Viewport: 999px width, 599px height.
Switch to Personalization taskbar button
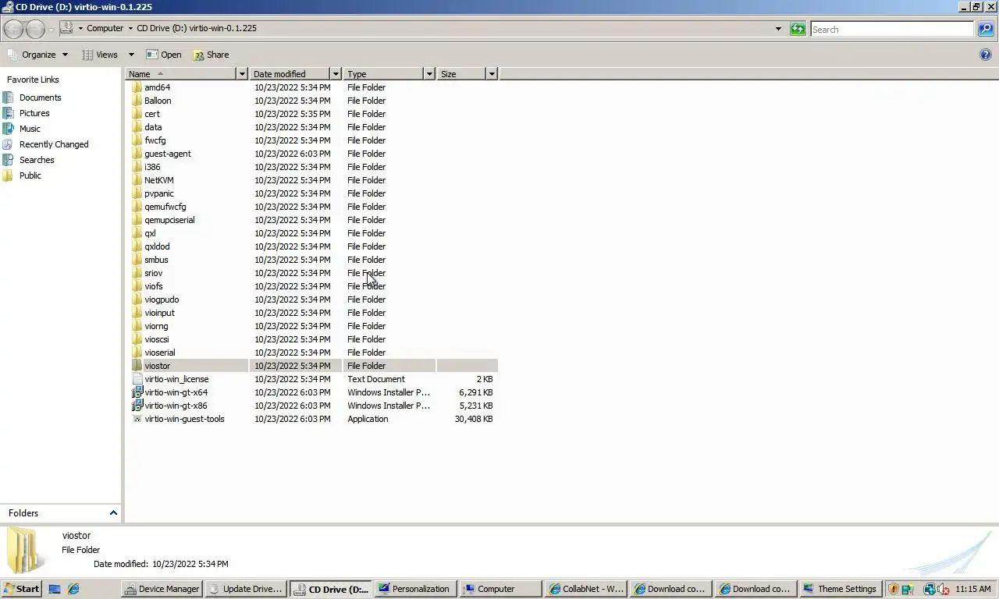tap(414, 589)
